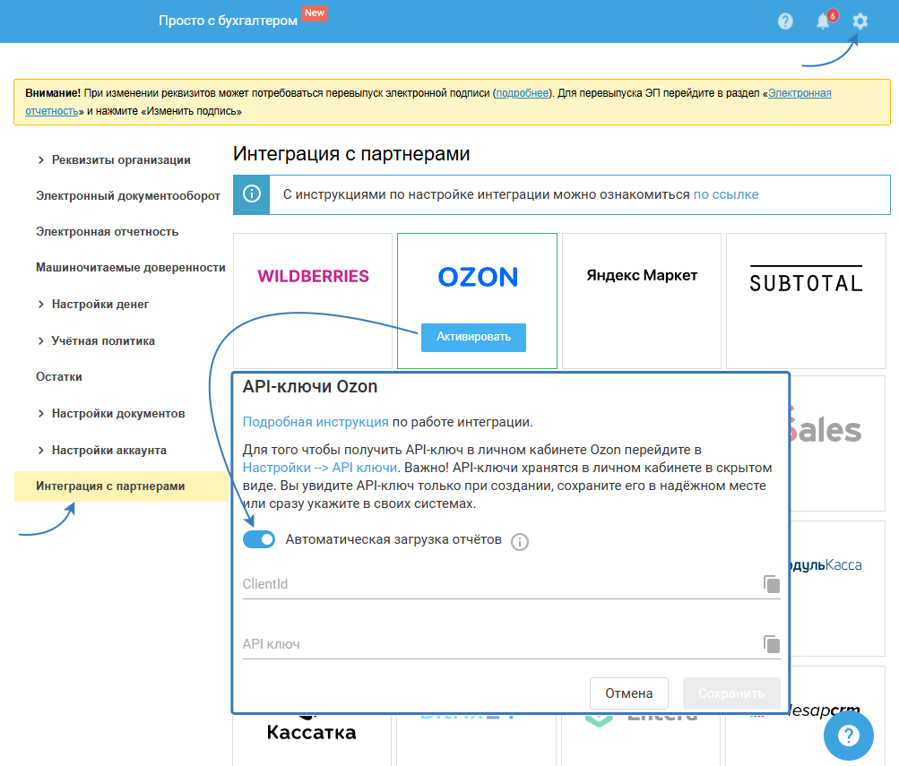Select the МодульКасса partner card
The height and width of the screenshot is (766, 899).
tap(838, 588)
